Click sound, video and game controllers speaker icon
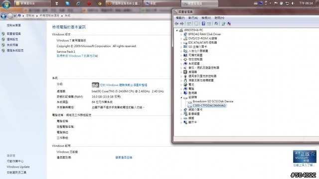Image resolution: width=319 pixels, height=179 pixels. 185,68
